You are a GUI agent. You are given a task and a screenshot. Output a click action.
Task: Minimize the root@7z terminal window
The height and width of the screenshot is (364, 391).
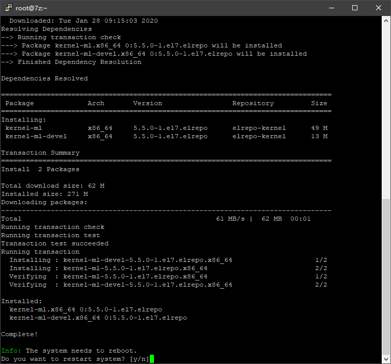(332, 8)
